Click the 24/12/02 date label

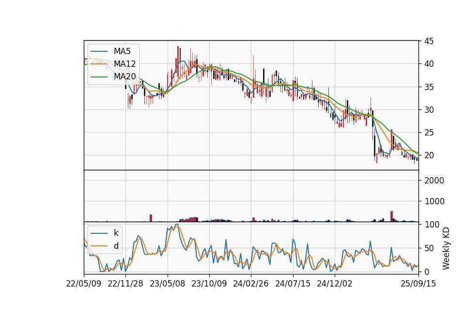pos(335,284)
